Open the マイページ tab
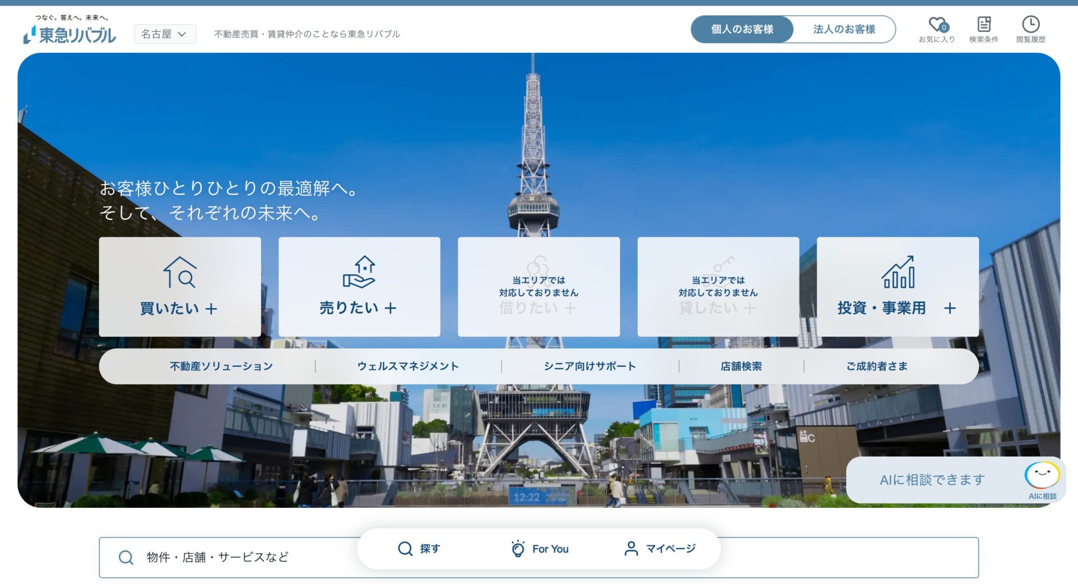Screen dimensions: 1078x584 coord(661,549)
